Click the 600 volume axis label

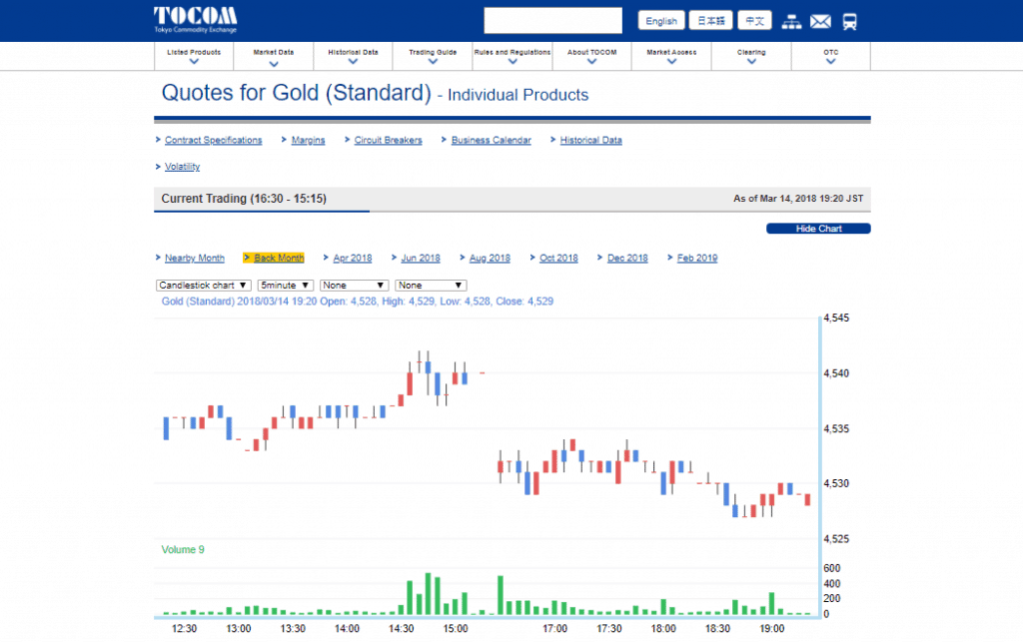[832, 568]
